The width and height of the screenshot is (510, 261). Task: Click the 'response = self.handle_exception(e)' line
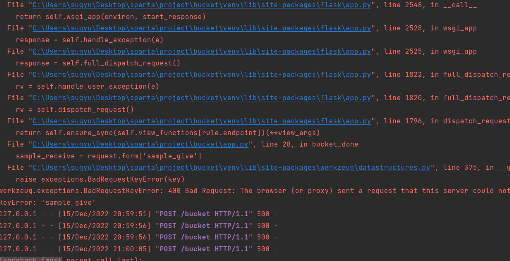click(x=89, y=40)
